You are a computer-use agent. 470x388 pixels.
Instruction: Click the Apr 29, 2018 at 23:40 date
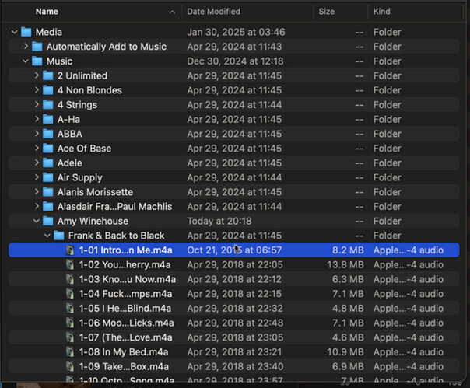[x=235, y=366]
